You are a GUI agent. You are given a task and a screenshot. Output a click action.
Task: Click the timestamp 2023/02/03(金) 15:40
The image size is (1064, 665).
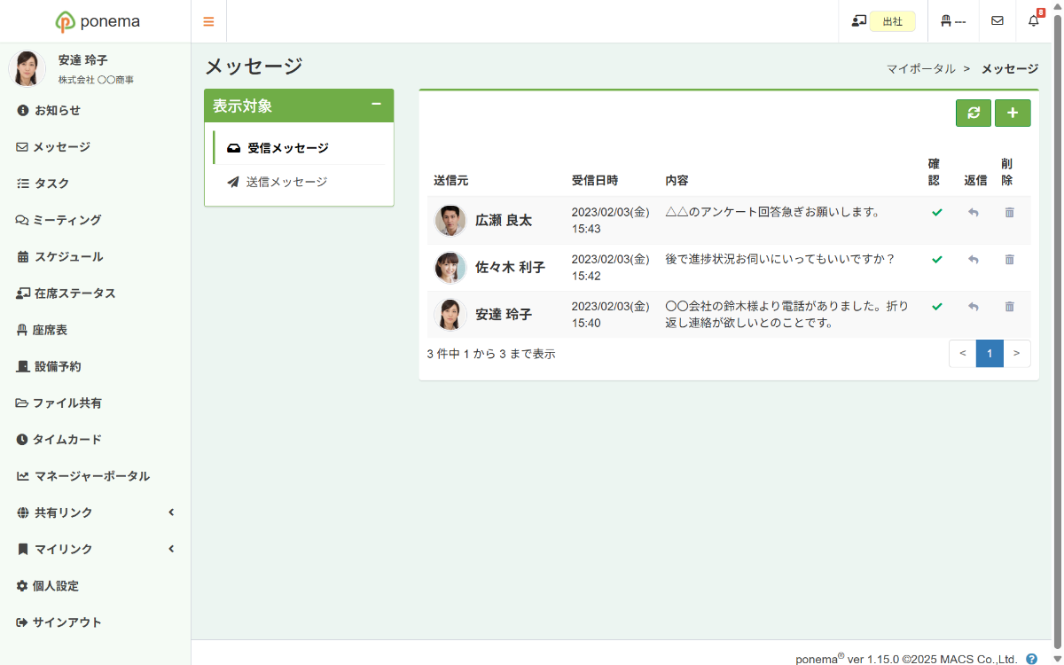tap(611, 314)
